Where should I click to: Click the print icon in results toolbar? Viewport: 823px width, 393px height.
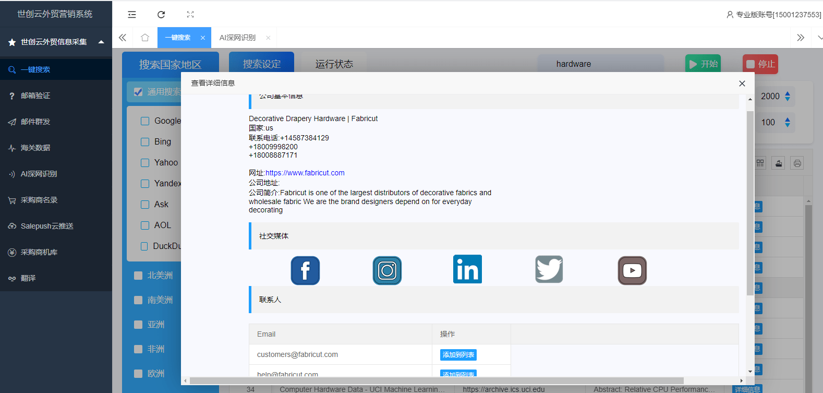point(797,163)
